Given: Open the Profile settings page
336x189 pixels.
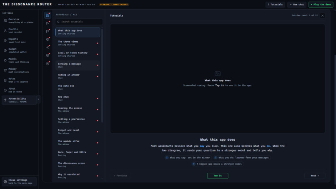Looking at the screenshot, I should tap(19, 31).
